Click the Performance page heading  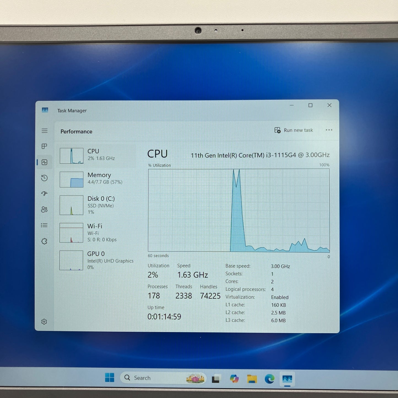[76, 131]
